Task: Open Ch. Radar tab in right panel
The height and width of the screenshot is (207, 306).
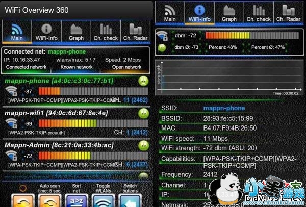Action: point(289,13)
